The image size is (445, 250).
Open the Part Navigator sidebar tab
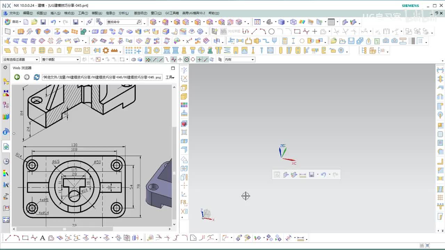(6, 105)
